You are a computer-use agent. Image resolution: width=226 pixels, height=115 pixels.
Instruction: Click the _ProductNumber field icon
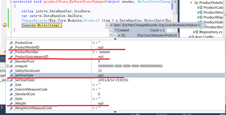(x=11, y=52)
